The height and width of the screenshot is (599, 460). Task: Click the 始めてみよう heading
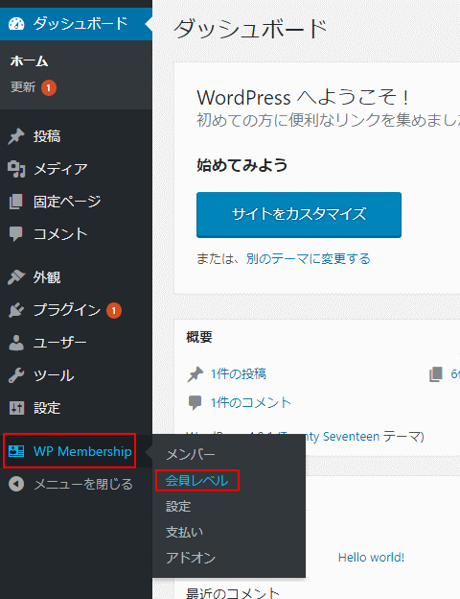(241, 166)
